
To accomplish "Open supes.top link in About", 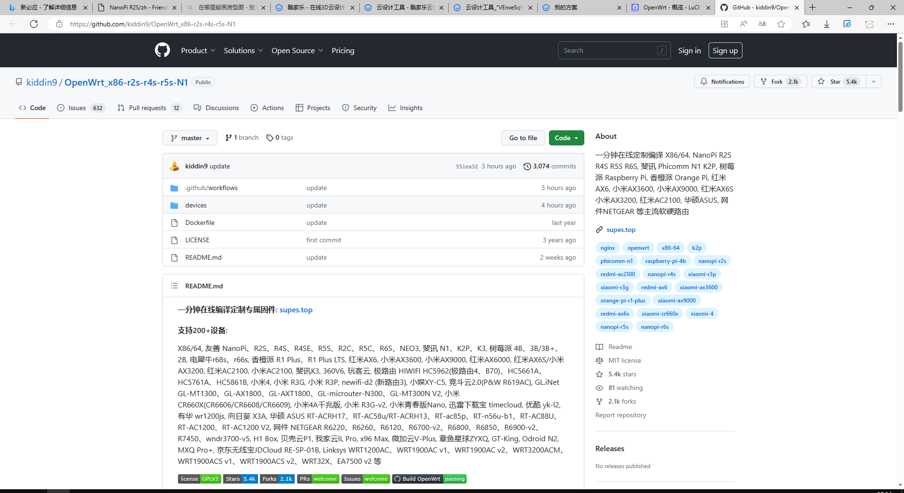I will pyautogui.click(x=621, y=230).
